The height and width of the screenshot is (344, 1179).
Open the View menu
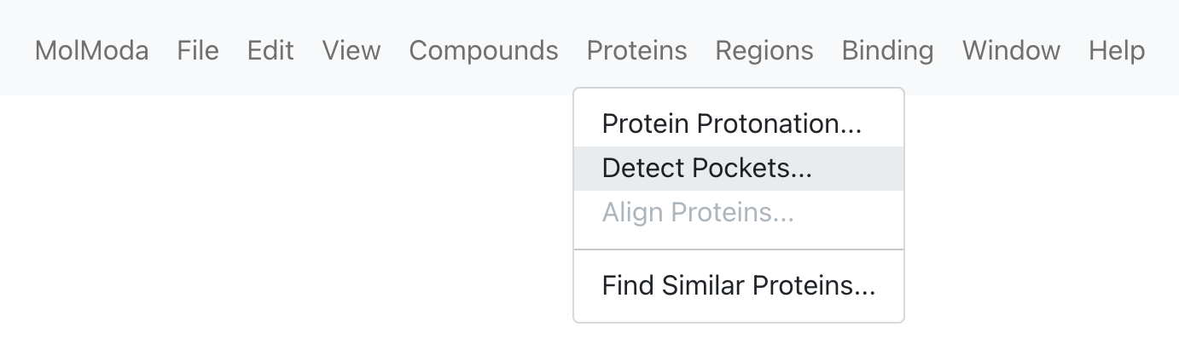pos(351,50)
